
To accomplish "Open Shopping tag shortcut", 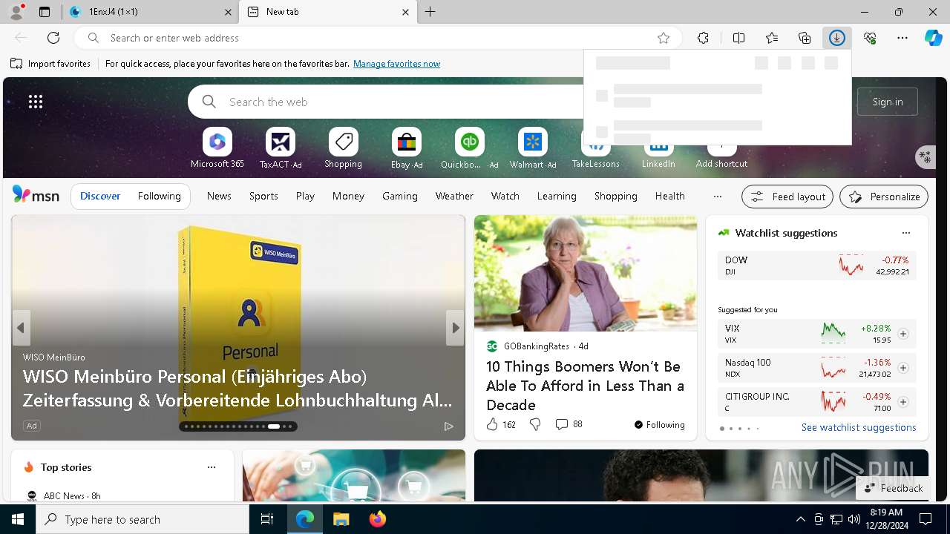I will [x=344, y=148].
